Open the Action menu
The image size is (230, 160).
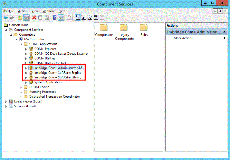click(22, 11)
